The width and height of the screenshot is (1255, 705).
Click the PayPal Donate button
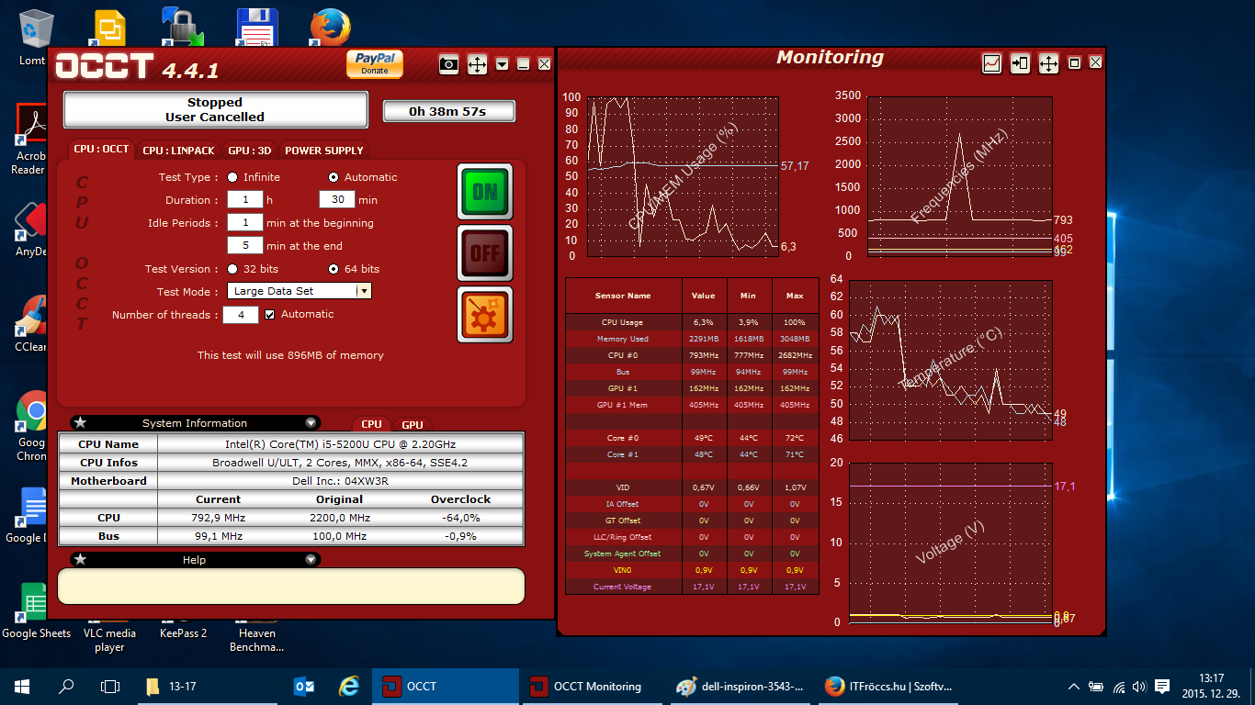[374, 63]
